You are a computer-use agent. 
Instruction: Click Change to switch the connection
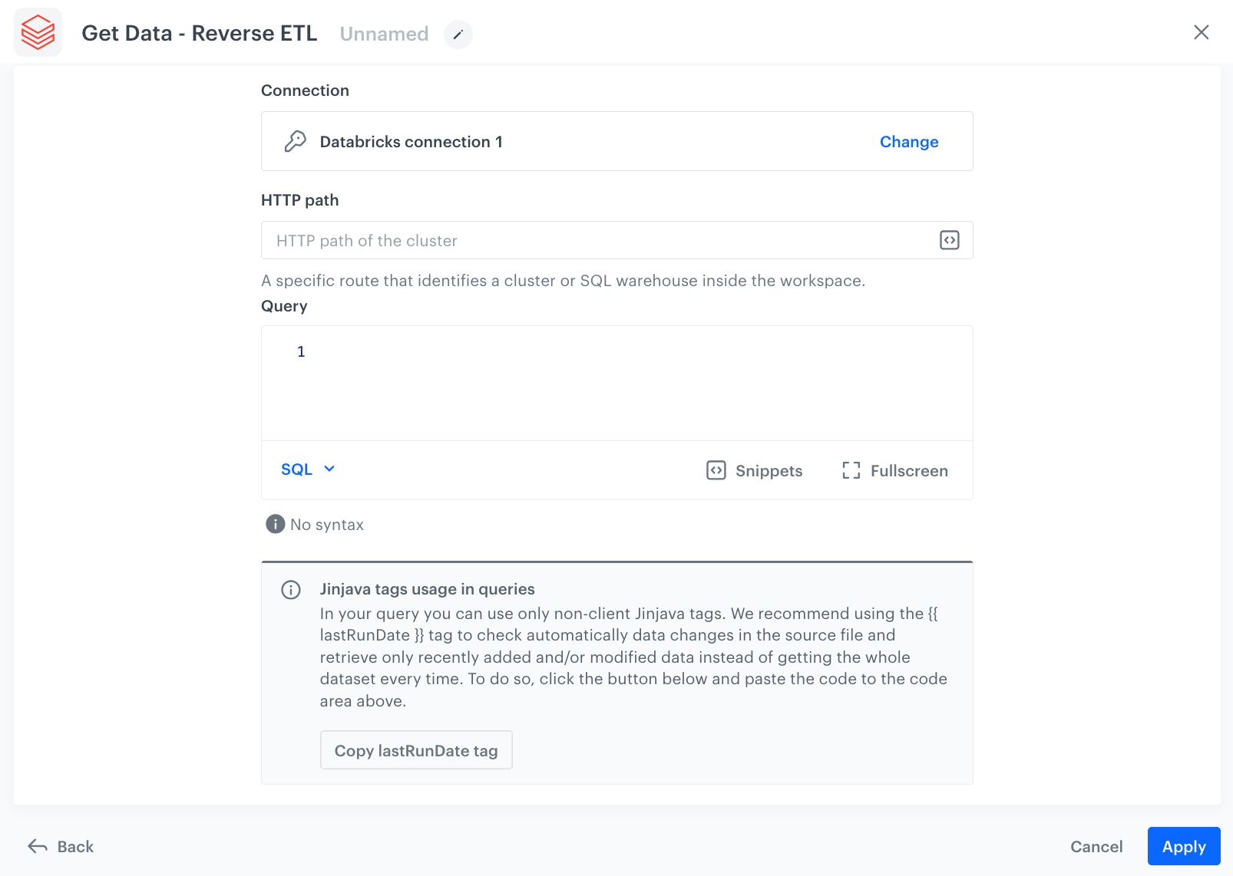(908, 141)
